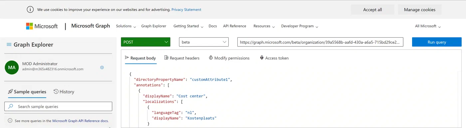
Task: Expand the All Microsoft menu
Action: click(x=428, y=26)
